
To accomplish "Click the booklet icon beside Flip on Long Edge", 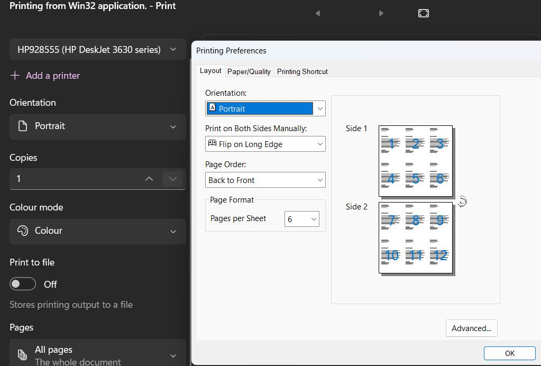I will tap(212, 143).
